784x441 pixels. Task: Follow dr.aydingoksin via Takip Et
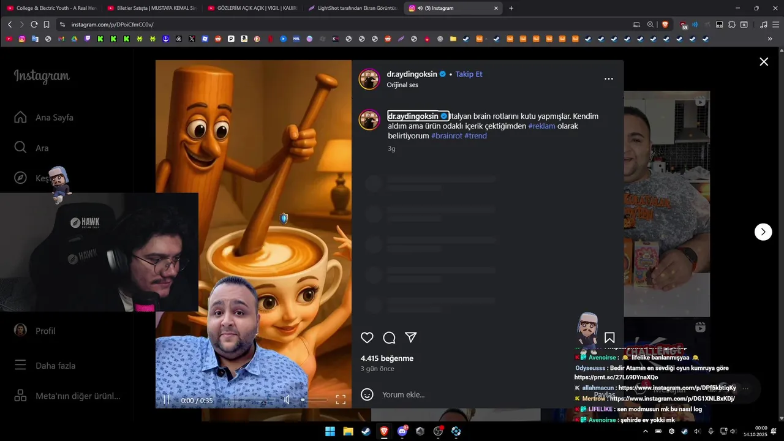(x=469, y=74)
